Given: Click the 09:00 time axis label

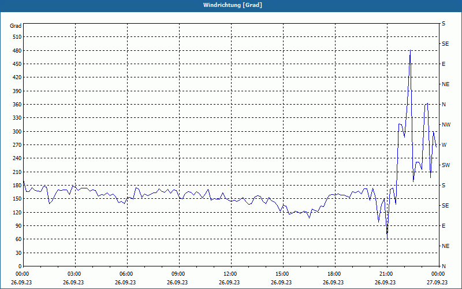Looking at the screenshot, I should [x=178, y=274].
